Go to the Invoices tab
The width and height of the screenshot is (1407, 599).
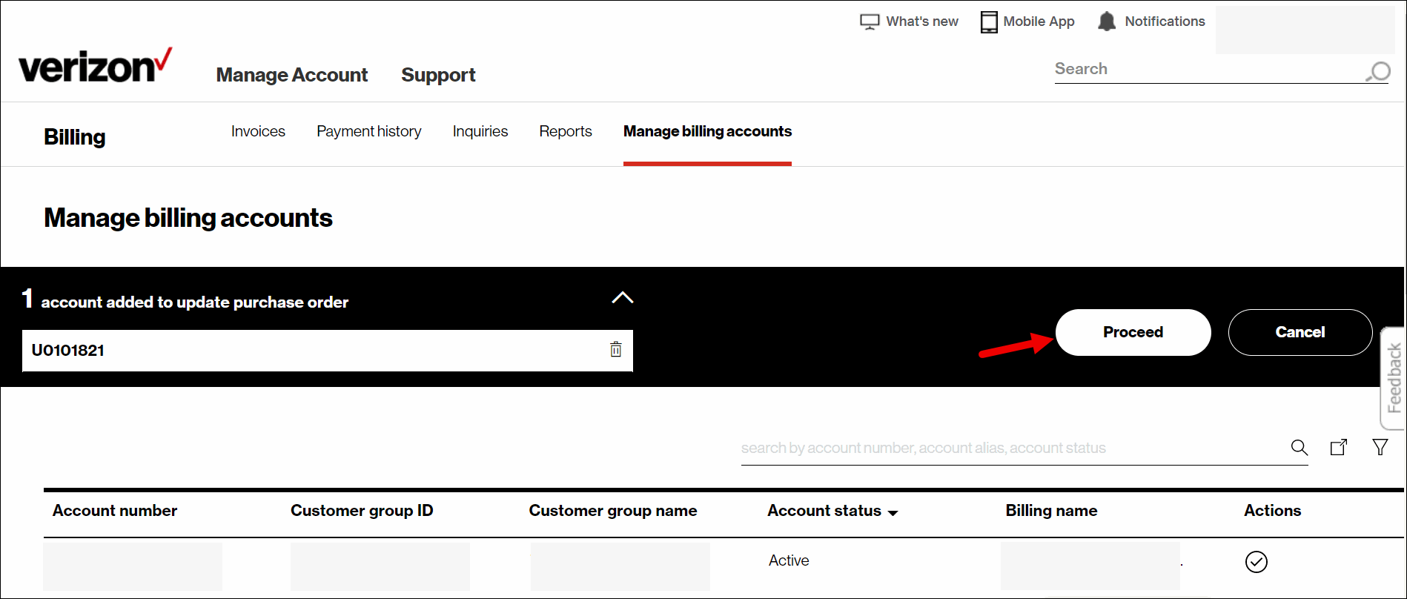[258, 131]
